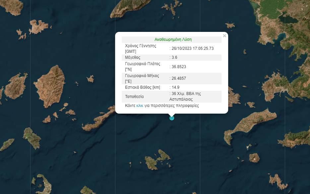
Task: Click the origin time 26/10/2023 17:05:25.73
Action: [x=193, y=48]
